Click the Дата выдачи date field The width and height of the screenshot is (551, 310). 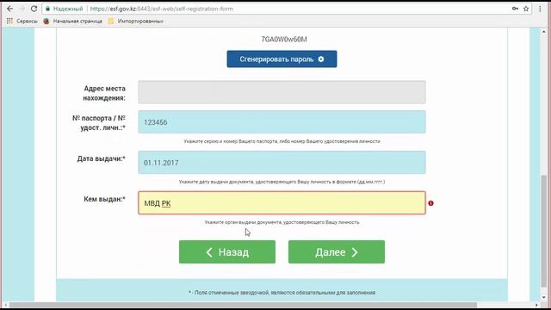point(282,163)
